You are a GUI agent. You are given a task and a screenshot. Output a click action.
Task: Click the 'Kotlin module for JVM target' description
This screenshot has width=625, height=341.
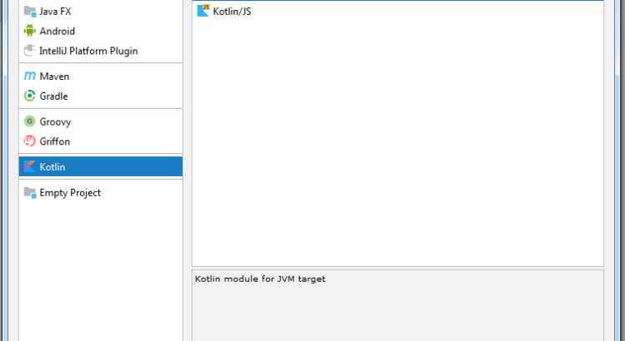click(x=260, y=279)
